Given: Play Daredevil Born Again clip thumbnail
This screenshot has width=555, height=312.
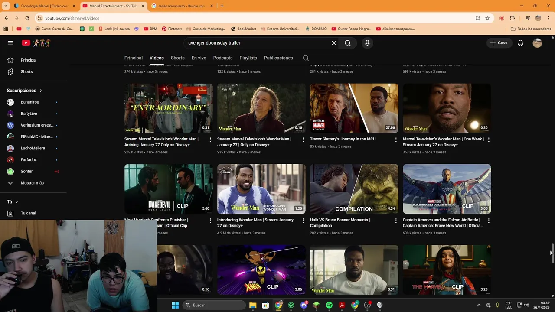Looking at the screenshot, I should tap(169, 189).
